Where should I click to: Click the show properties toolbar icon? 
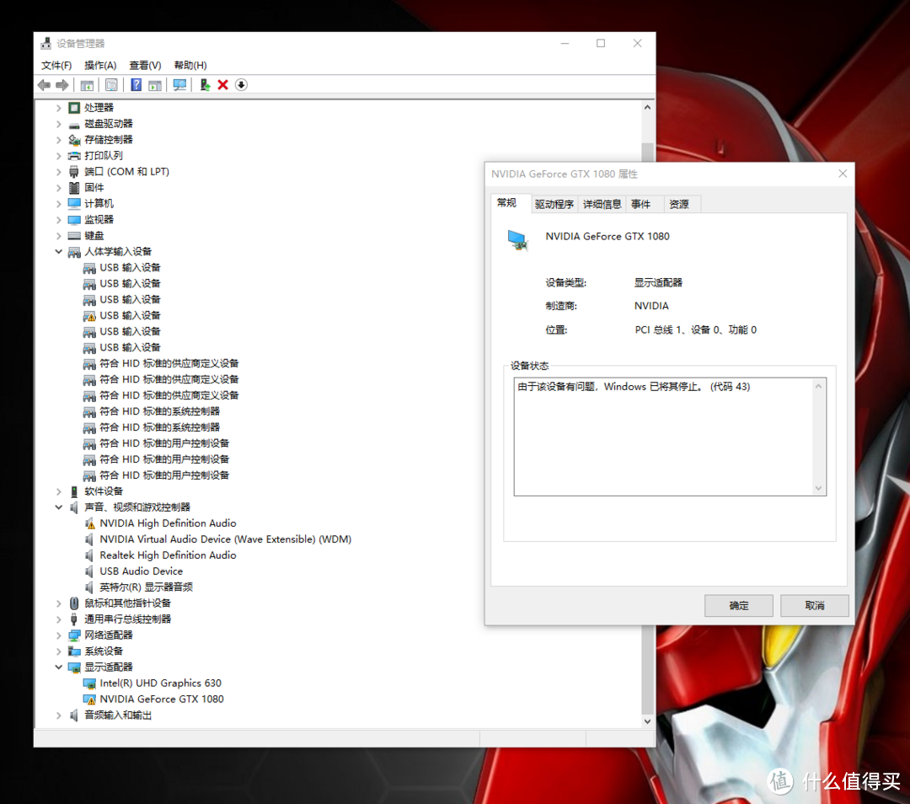[111, 85]
